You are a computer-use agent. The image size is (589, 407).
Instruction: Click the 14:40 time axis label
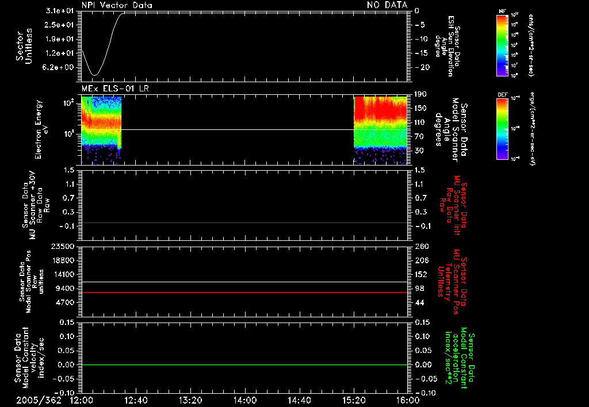299,400
